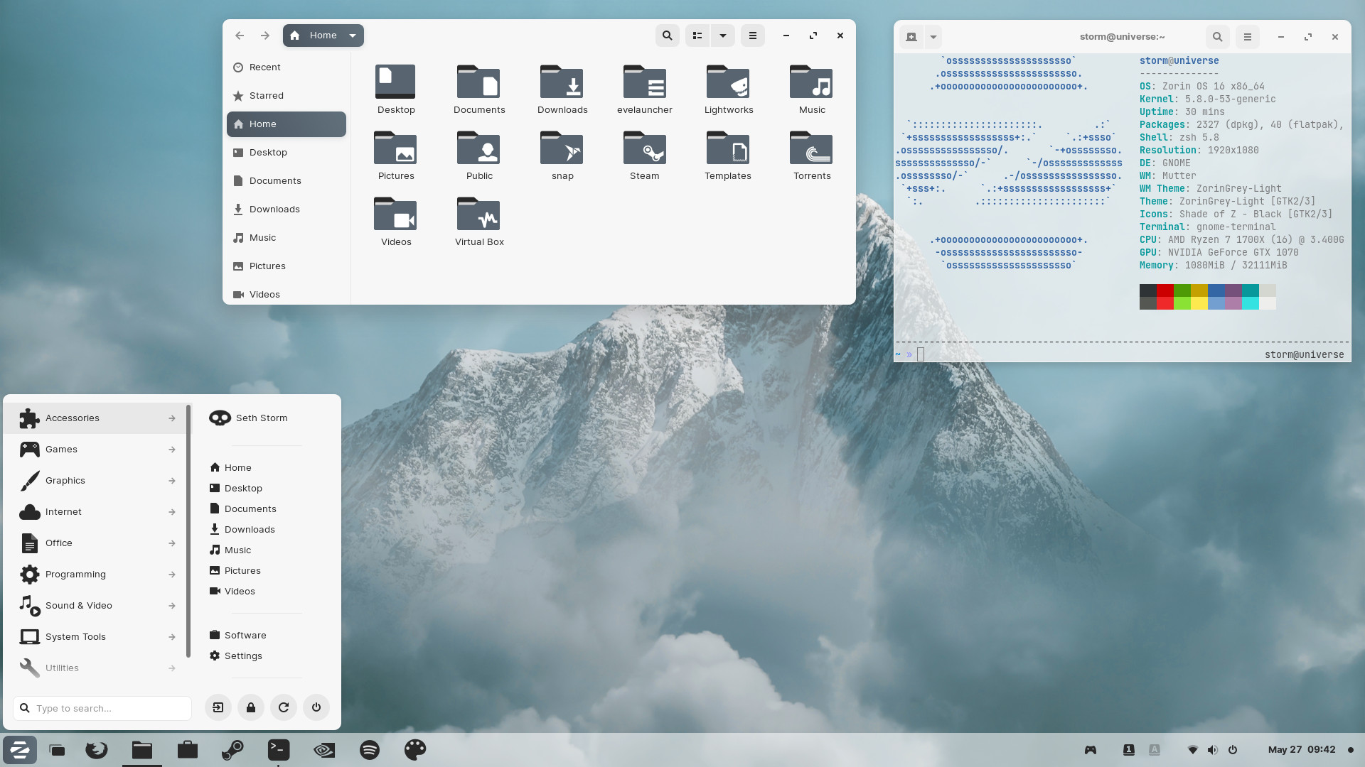Click the file manager search icon

(667, 36)
